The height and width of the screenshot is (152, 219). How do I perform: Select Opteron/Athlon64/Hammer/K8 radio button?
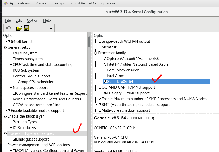tap(105, 59)
